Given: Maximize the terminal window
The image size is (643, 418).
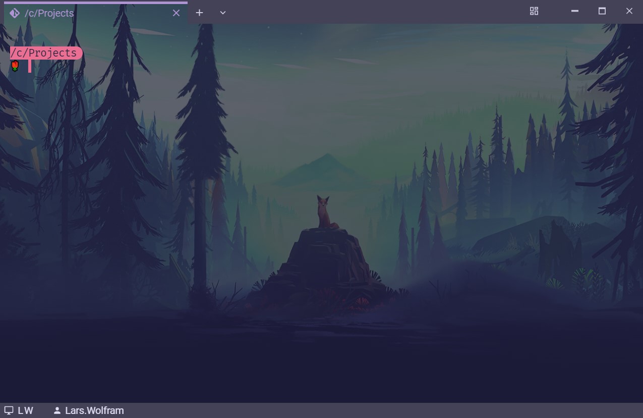Looking at the screenshot, I should [x=602, y=11].
